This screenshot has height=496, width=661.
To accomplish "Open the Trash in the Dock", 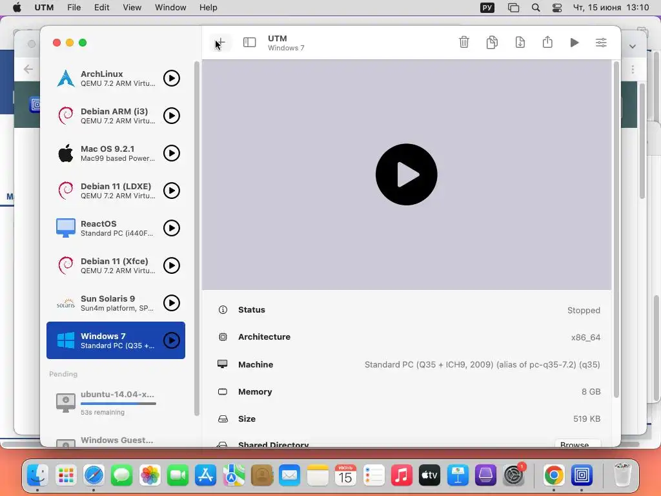I will tap(622, 475).
